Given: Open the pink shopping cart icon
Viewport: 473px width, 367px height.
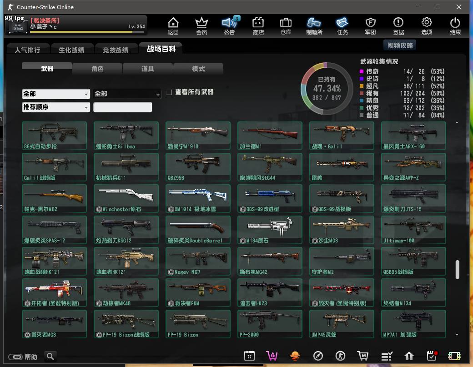Looking at the screenshot, I should [x=272, y=356].
